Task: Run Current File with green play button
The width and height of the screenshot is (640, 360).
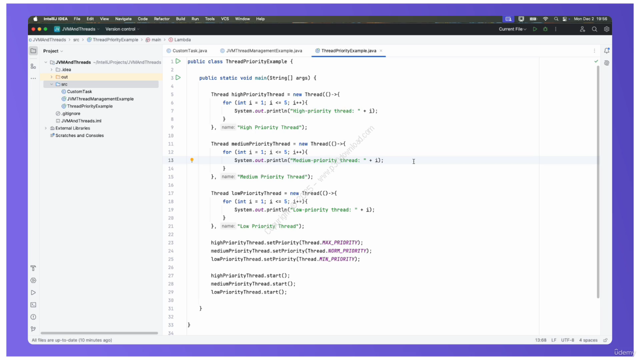Action: coord(535,29)
